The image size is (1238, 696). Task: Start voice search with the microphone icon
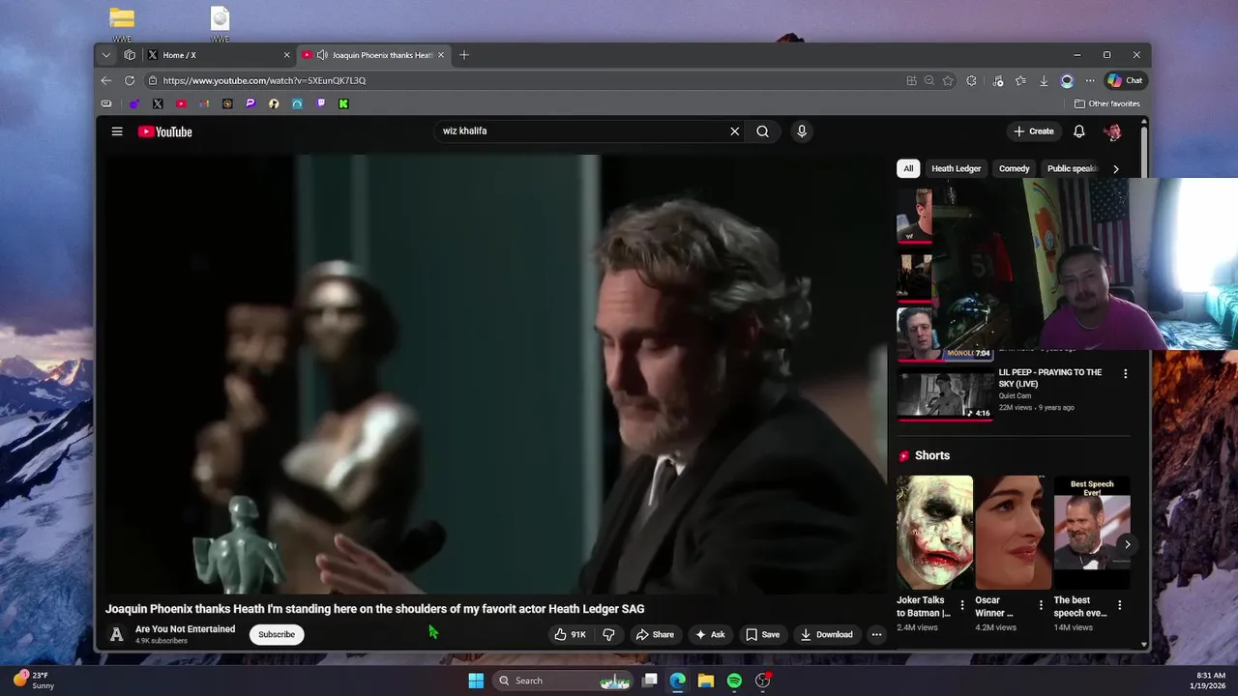point(802,131)
